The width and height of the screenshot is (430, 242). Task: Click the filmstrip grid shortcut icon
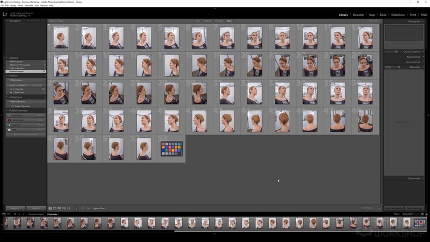click(x=15, y=214)
